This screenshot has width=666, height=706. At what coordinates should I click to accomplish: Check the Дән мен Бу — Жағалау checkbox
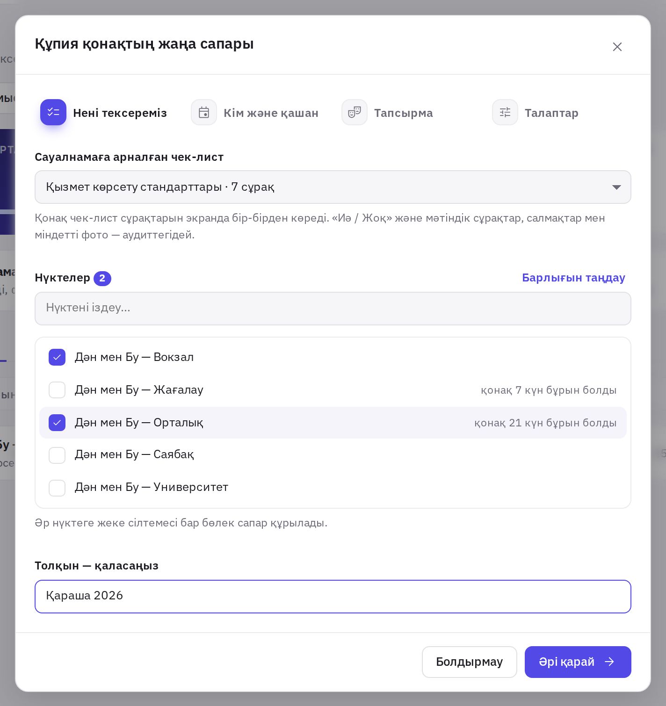point(57,390)
